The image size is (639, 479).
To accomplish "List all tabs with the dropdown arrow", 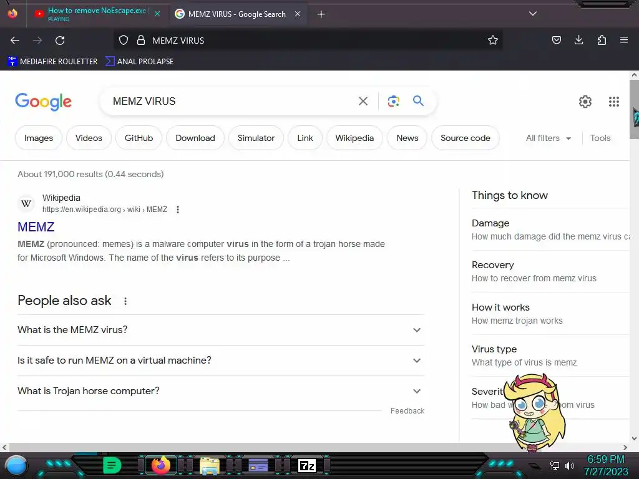I will pyautogui.click(x=533, y=14).
